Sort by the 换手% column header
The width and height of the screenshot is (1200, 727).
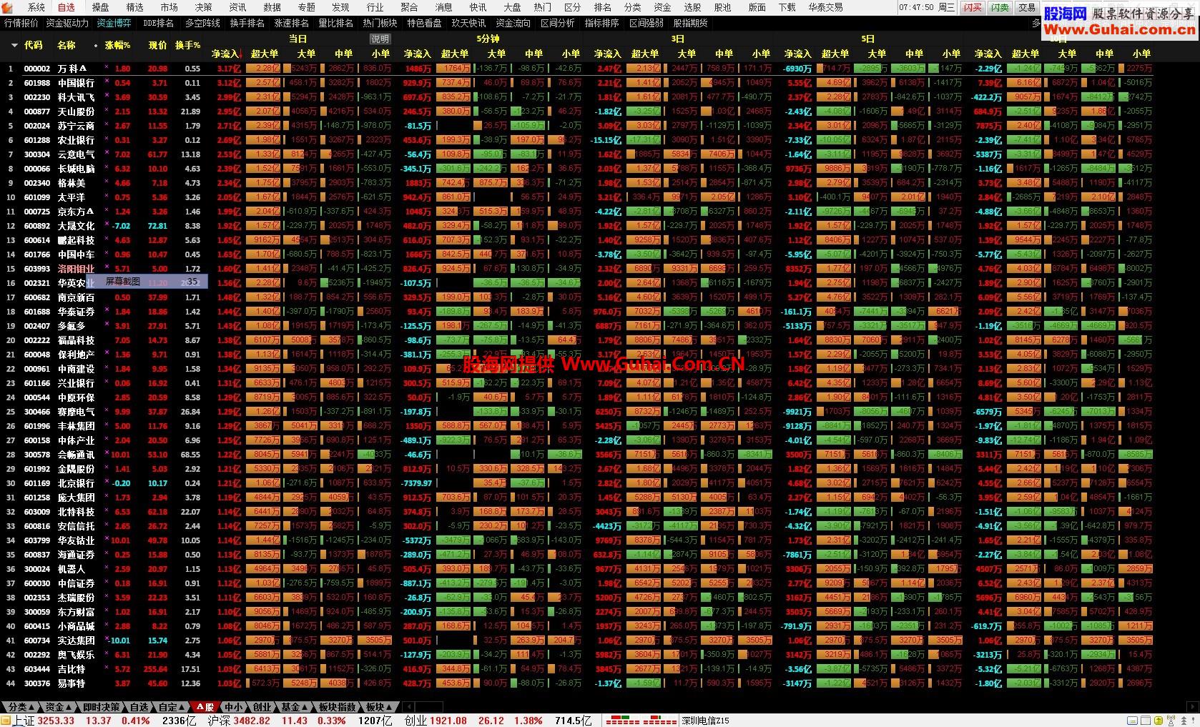(187, 45)
